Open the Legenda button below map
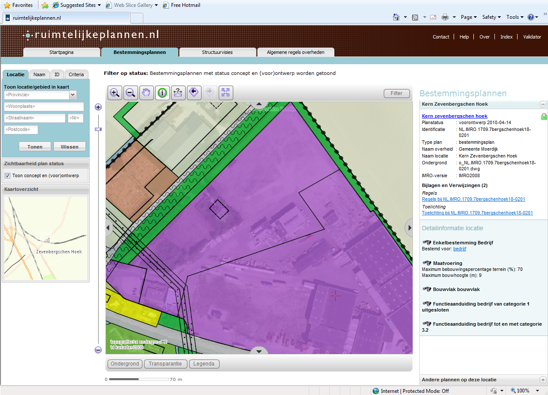Screen dimensions: 548x395 coord(204,364)
